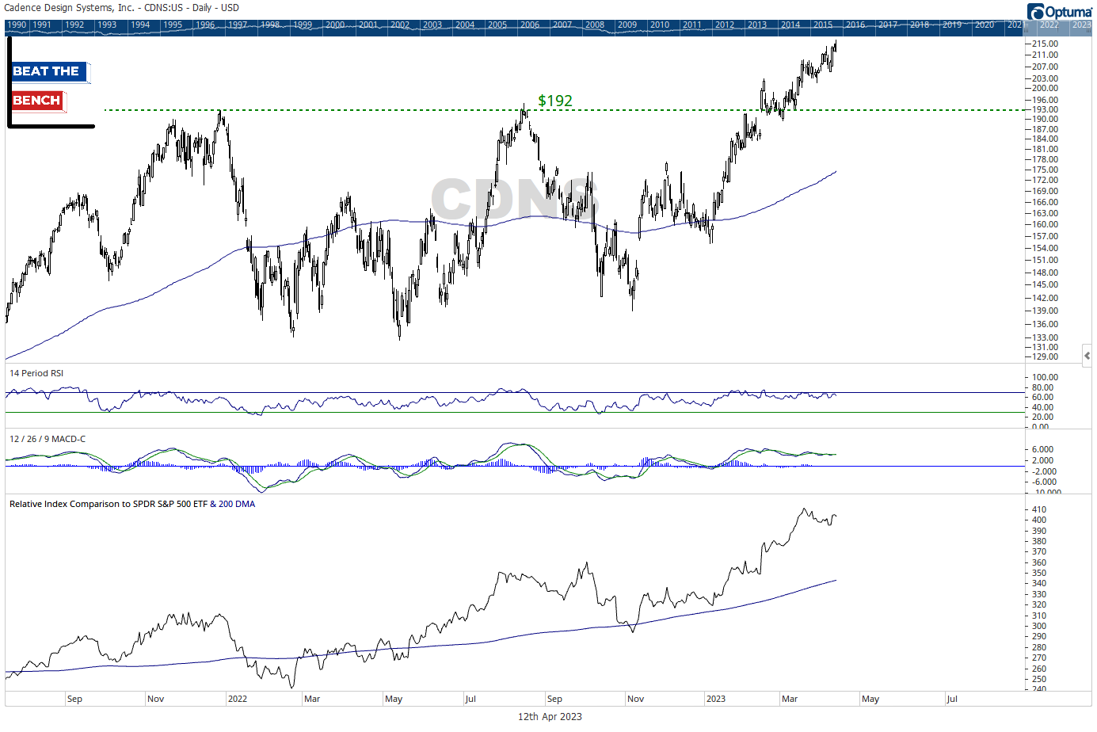
Task: Jump to 2015 on the year timeline
Action: (823, 25)
